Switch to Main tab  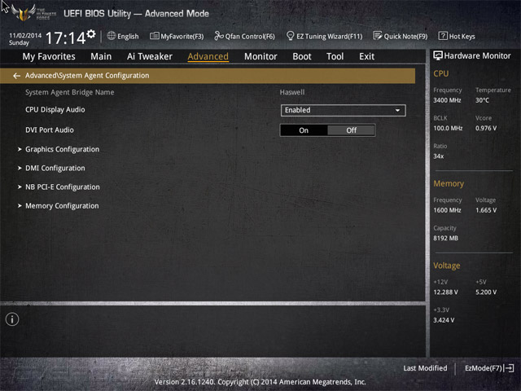(101, 56)
